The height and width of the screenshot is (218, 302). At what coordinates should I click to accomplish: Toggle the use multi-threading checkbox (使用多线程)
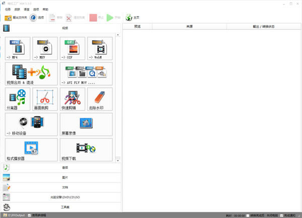pyautogui.click(x=30, y=215)
